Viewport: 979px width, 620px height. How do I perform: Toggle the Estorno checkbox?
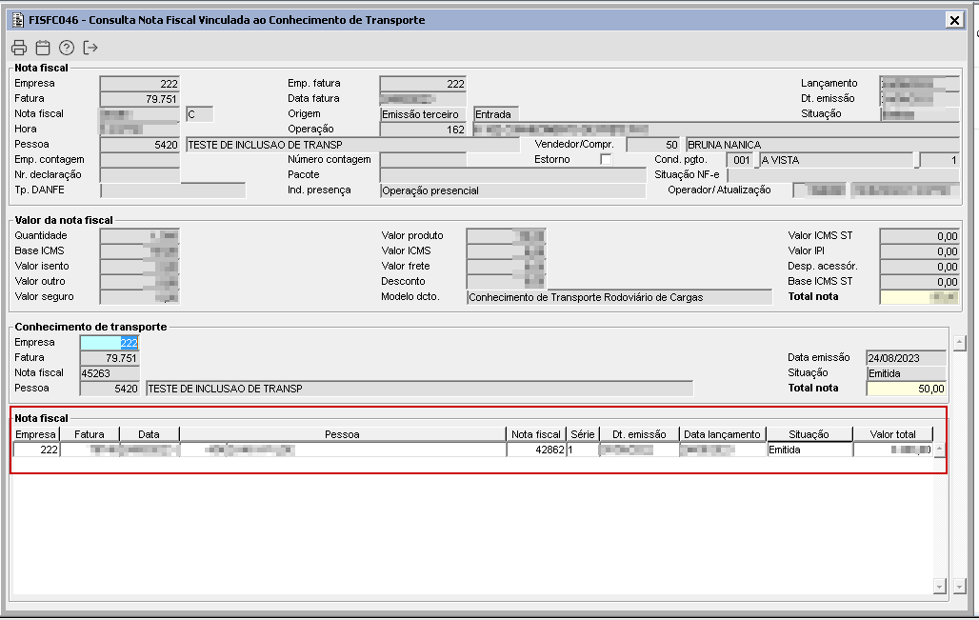point(605,159)
